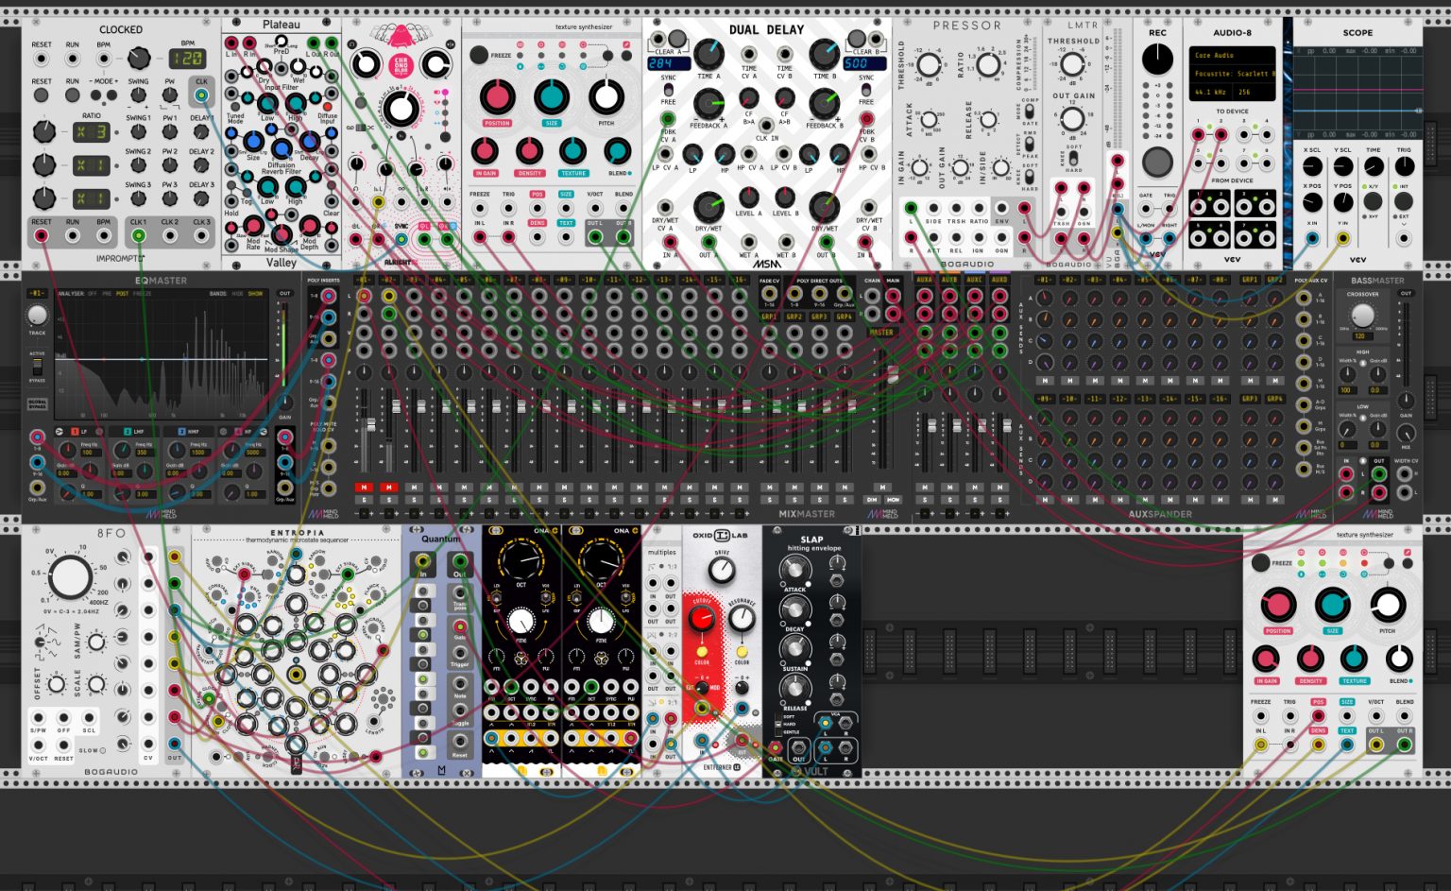Screen dimensions: 1451x891
Task: Click the large frequency knob on 8FO
Action: tap(71, 576)
